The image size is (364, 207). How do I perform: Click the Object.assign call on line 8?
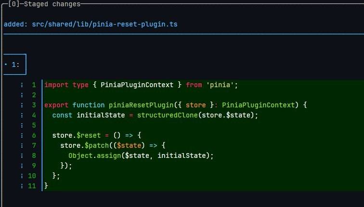point(95,155)
